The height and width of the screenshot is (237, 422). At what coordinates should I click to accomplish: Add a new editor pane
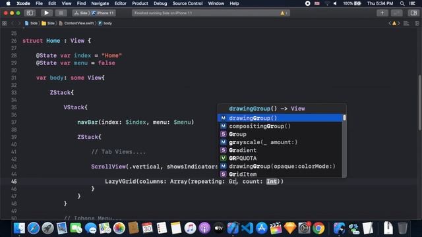[417, 24]
